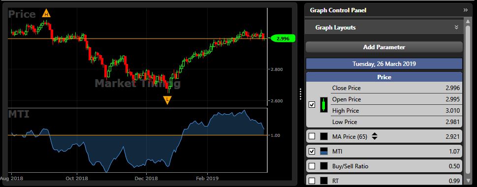Click the H high marker on price chart

click(46, 13)
